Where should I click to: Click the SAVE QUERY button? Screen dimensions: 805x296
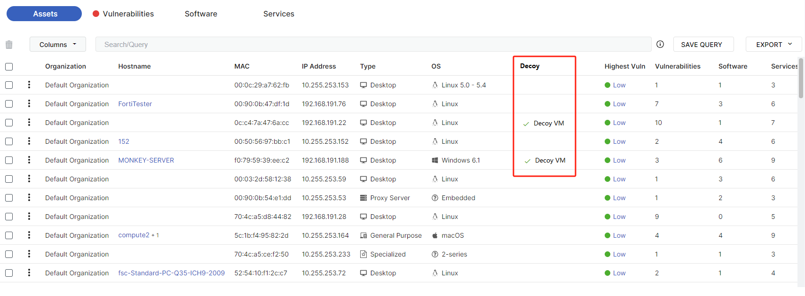click(701, 45)
